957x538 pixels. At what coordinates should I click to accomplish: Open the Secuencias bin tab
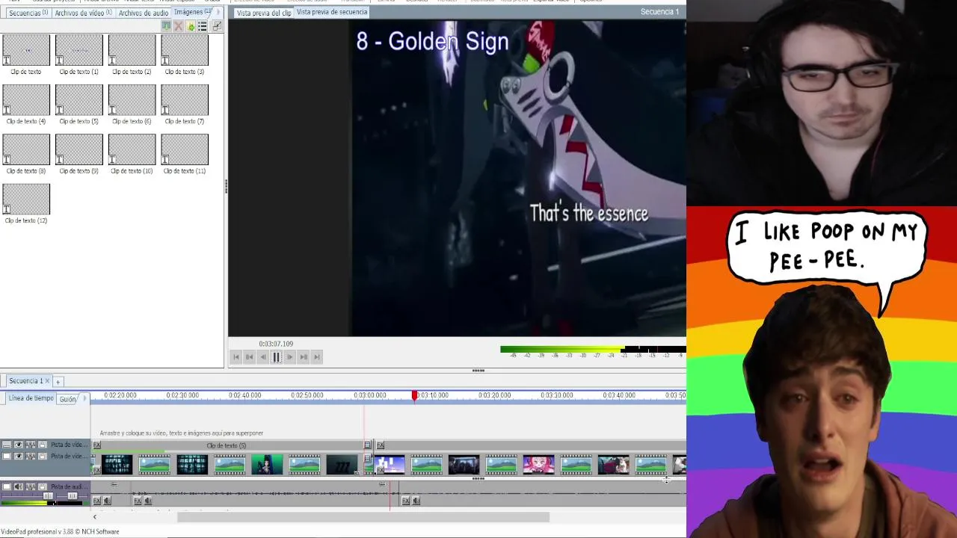[28, 13]
